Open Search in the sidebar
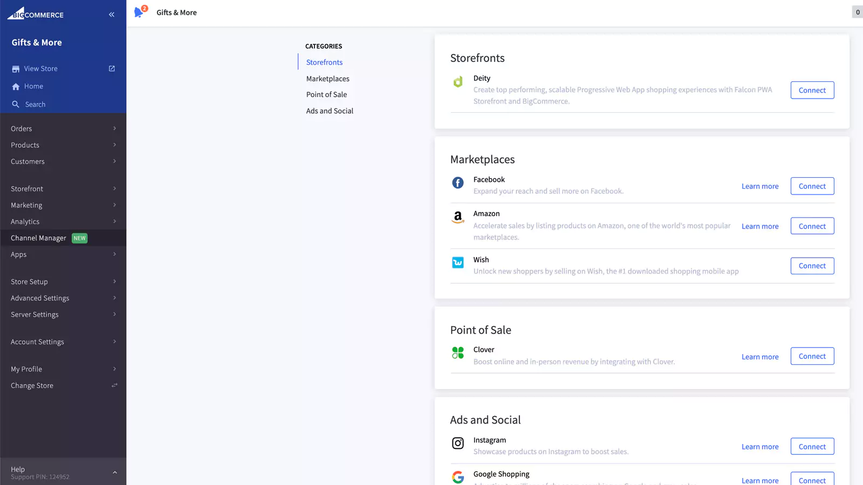Image resolution: width=863 pixels, height=485 pixels. (x=35, y=105)
